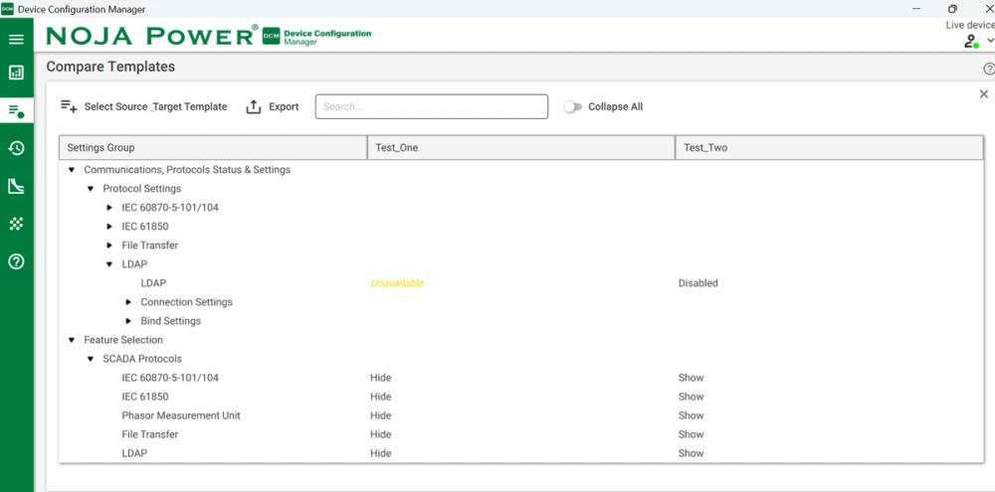The image size is (995, 492).
Task: Click the Test_Two column header
Action: tap(830, 148)
